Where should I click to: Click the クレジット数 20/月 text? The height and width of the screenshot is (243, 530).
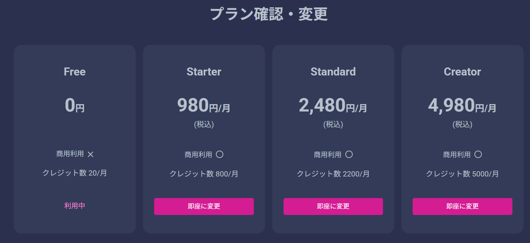tap(75, 173)
